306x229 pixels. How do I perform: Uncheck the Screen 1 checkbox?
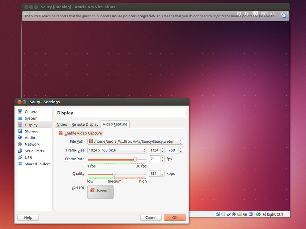pos(93,190)
